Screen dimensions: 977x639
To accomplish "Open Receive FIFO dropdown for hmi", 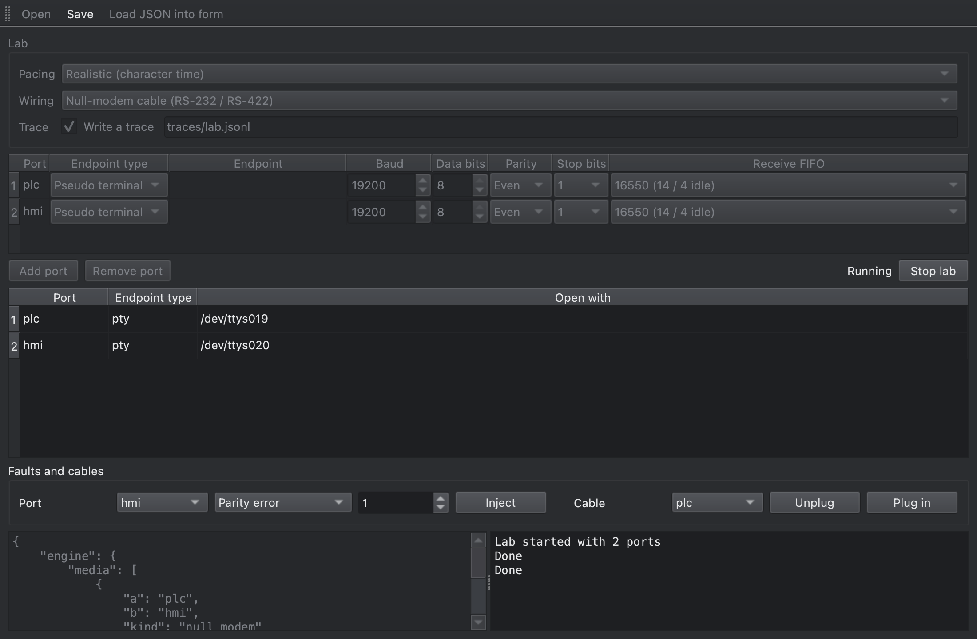I will (x=788, y=212).
